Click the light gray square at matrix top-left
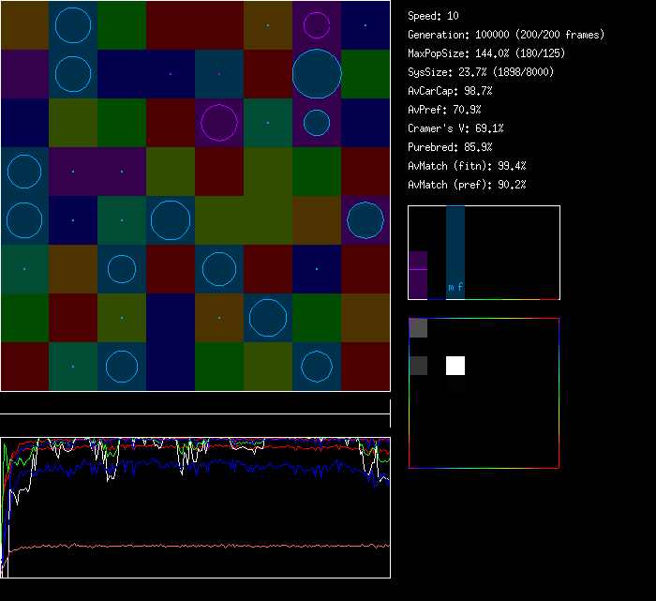The height and width of the screenshot is (601, 656). click(x=418, y=328)
